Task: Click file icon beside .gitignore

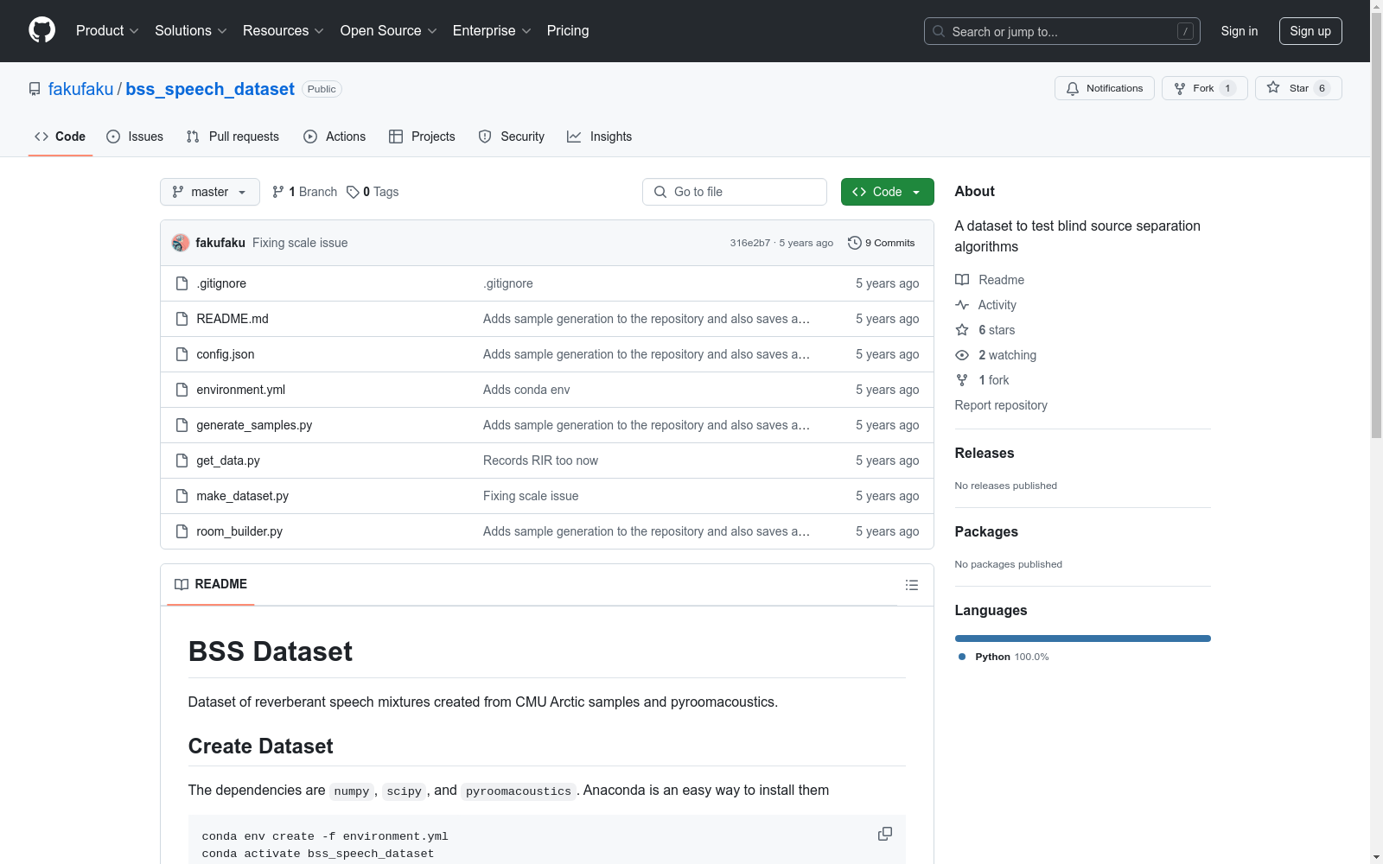Action: pos(182,283)
